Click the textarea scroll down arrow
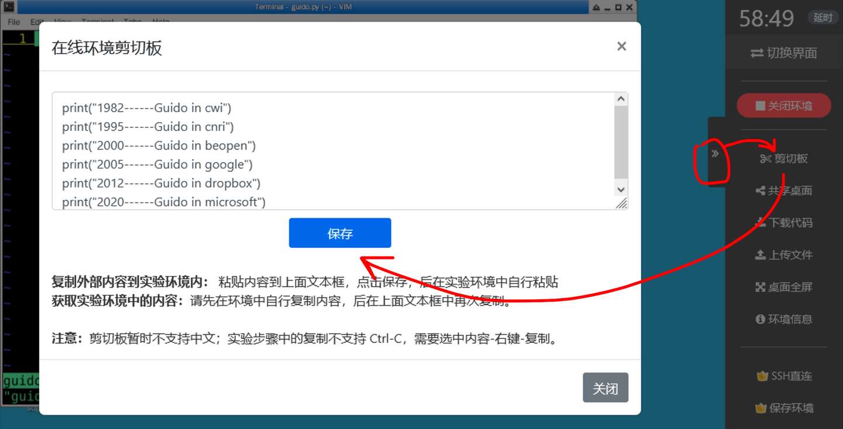The width and height of the screenshot is (843, 429). (x=621, y=189)
